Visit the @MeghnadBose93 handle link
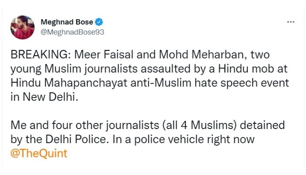Viewport: 306px width, 175px height. click(73, 32)
